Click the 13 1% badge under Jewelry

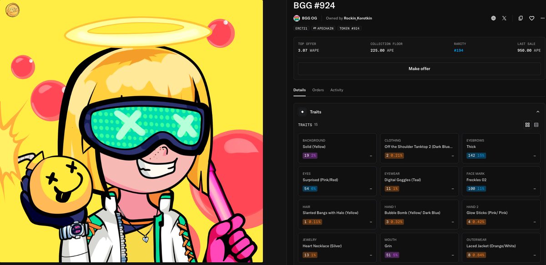(x=310, y=255)
